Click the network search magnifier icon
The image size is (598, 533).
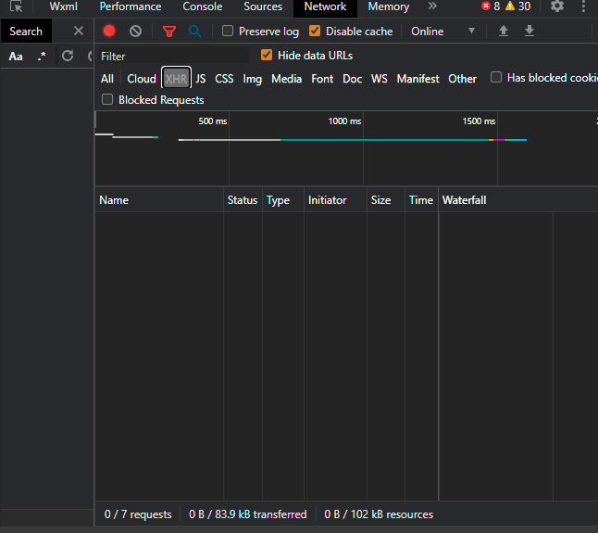pos(195,32)
